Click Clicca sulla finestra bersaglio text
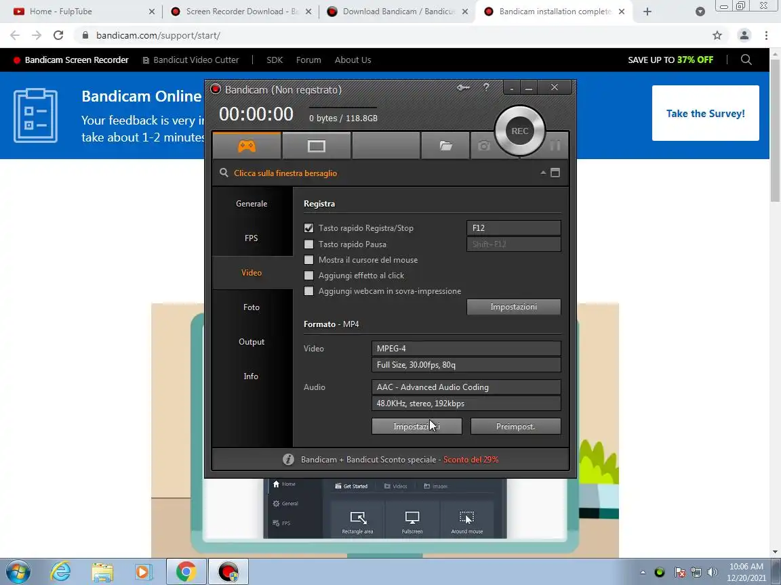This screenshot has width=781, height=585. (x=285, y=173)
